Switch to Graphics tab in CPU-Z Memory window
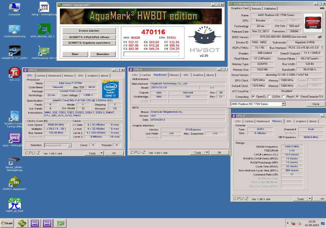 301,121
